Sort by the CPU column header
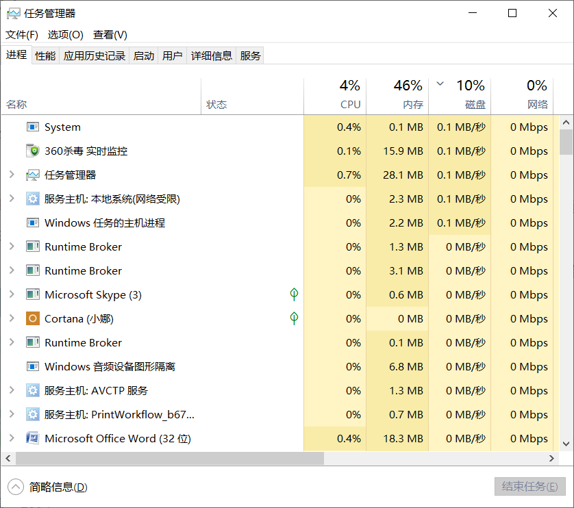The height and width of the screenshot is (508, 574). [334, 97]
